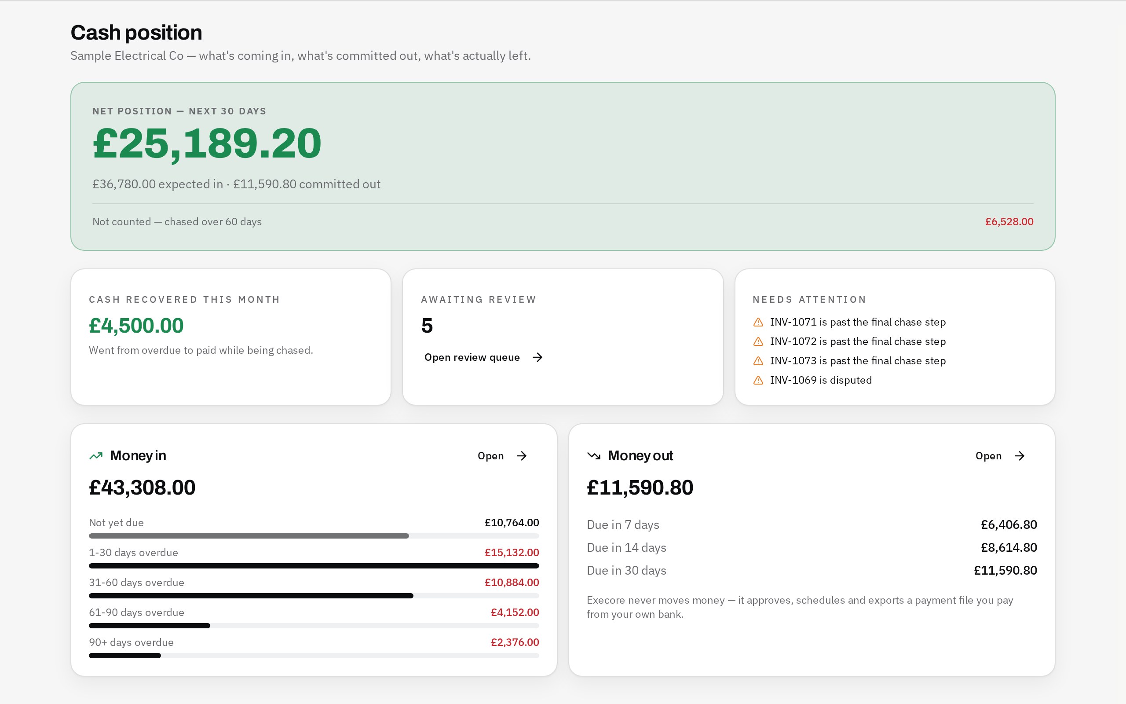Open the Money in details
The width and height of the screenshot is (1126, 704).
[502, 456]
